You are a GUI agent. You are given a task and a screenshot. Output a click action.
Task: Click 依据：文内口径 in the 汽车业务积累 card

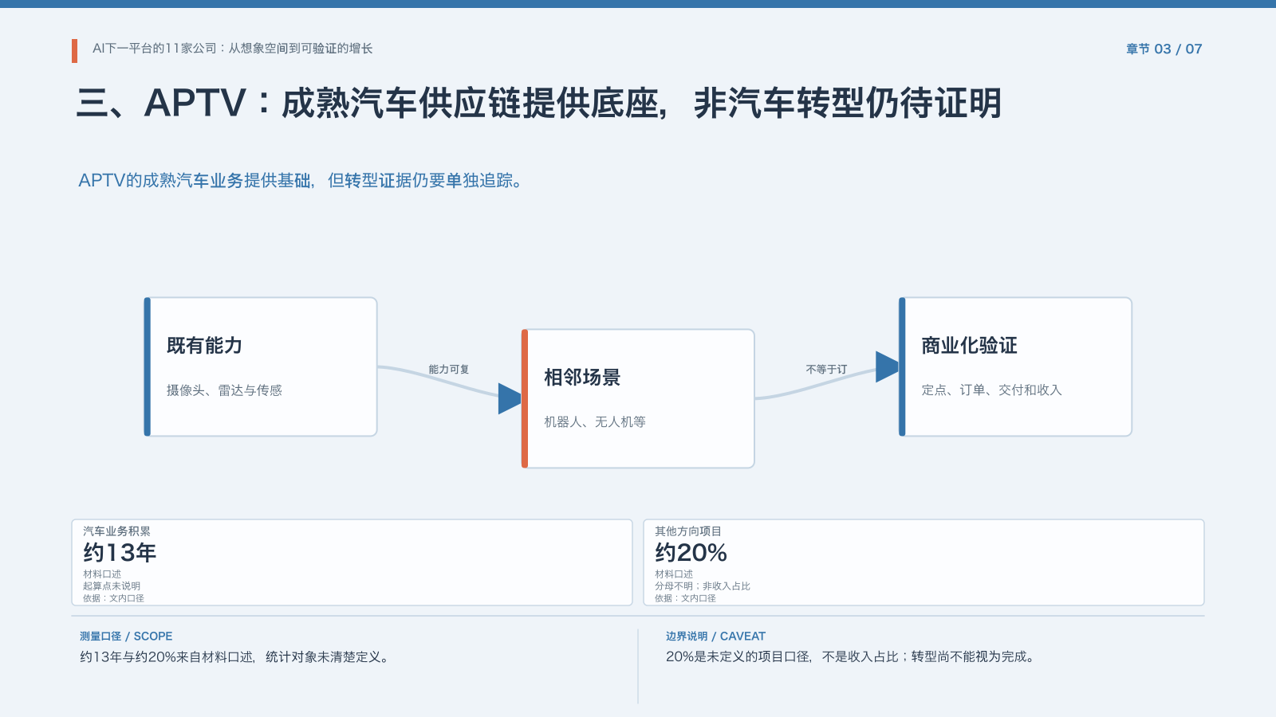click(113, 598)
